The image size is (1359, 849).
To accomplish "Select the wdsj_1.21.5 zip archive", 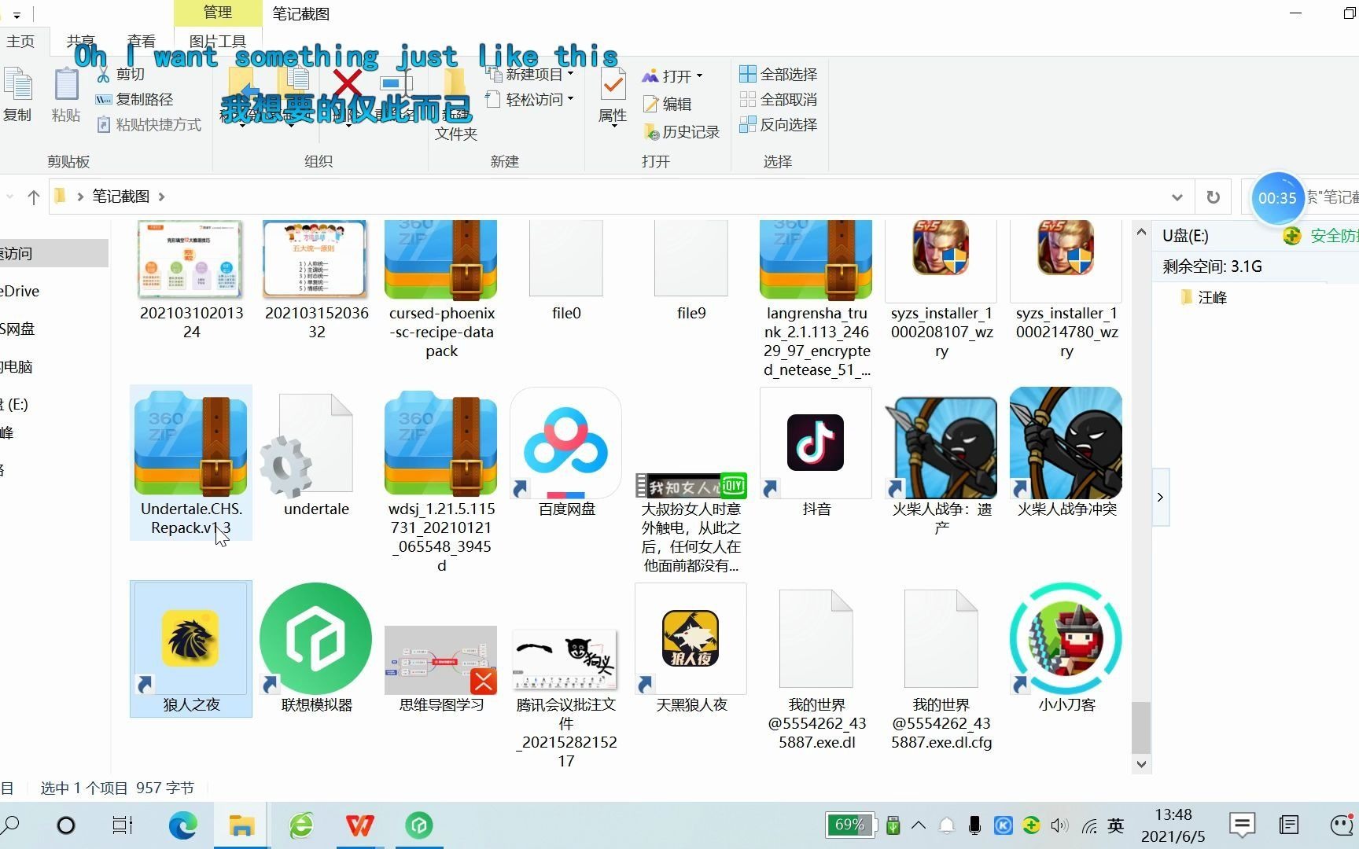I will pyautogui.click(x=441, y=481).
